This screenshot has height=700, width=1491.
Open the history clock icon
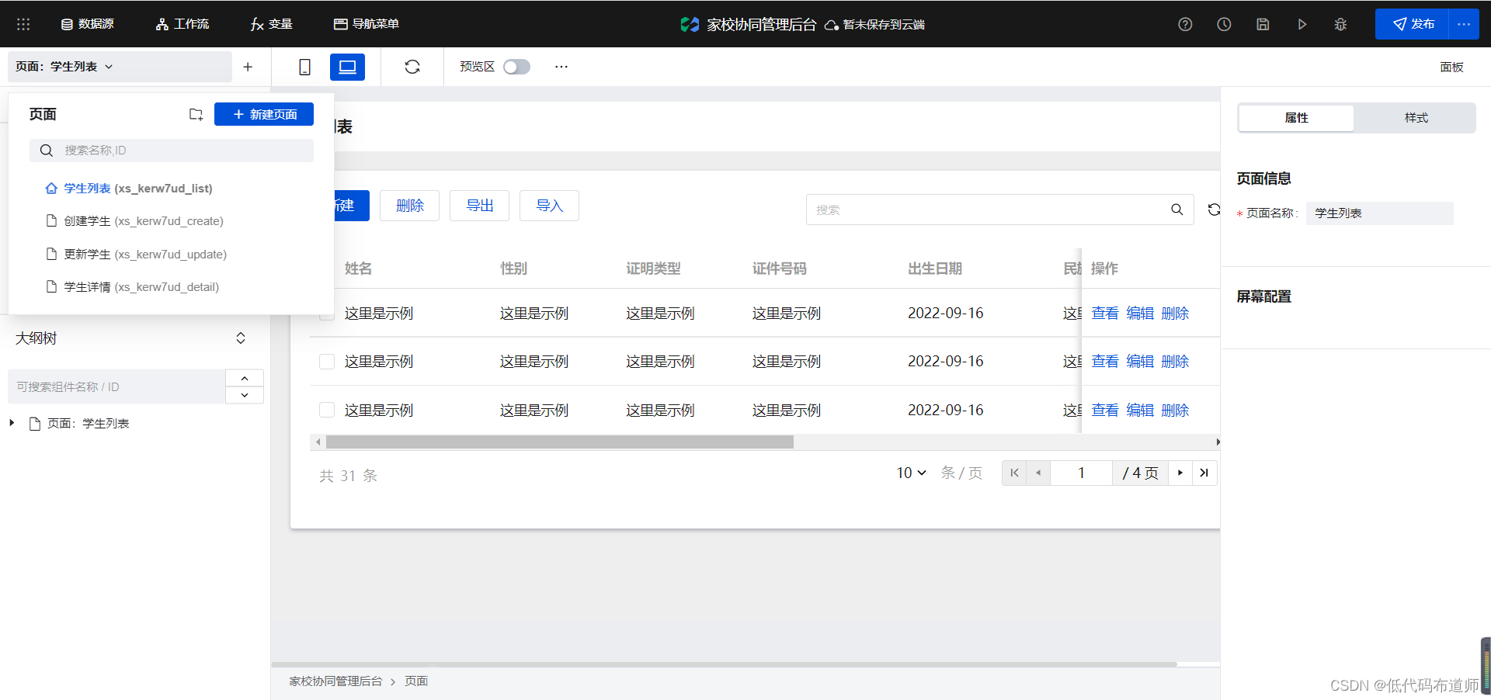(x=1224, y=24)
